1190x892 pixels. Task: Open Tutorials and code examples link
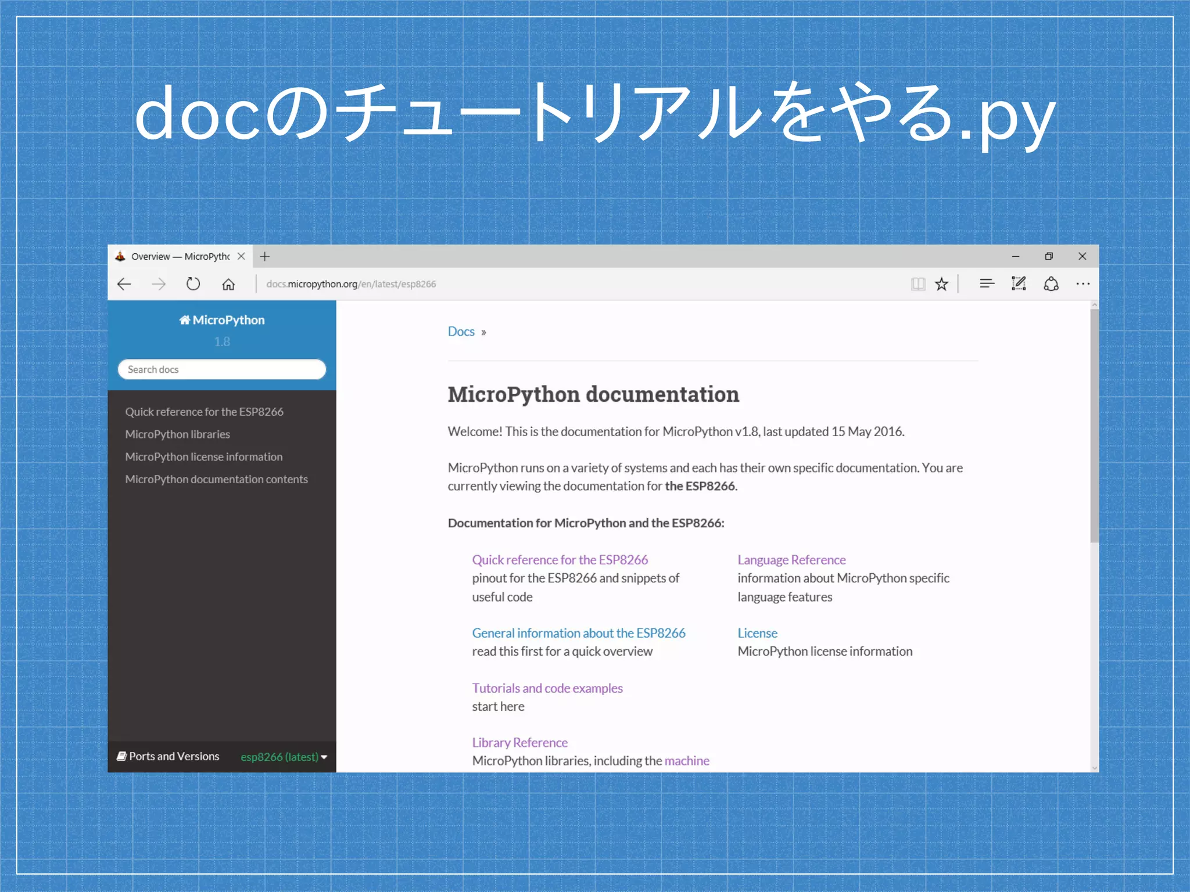(547, 688)
